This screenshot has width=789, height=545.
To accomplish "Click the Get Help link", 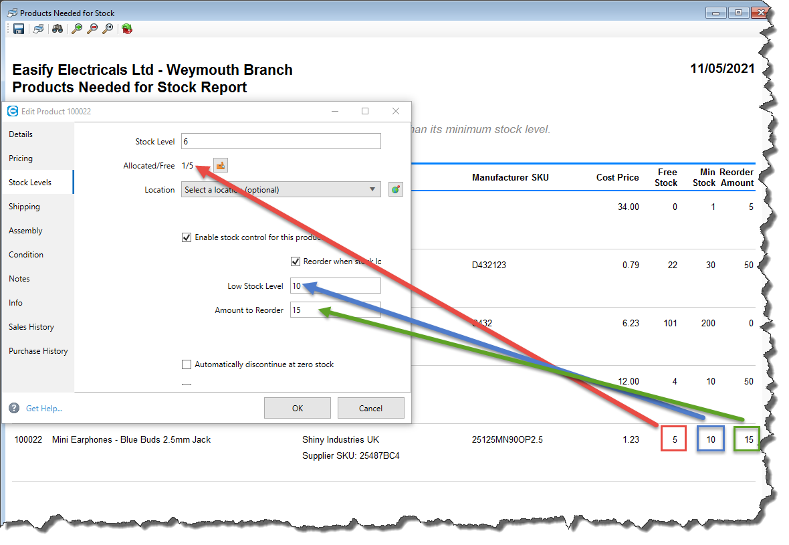I will (x=44, y=409).
